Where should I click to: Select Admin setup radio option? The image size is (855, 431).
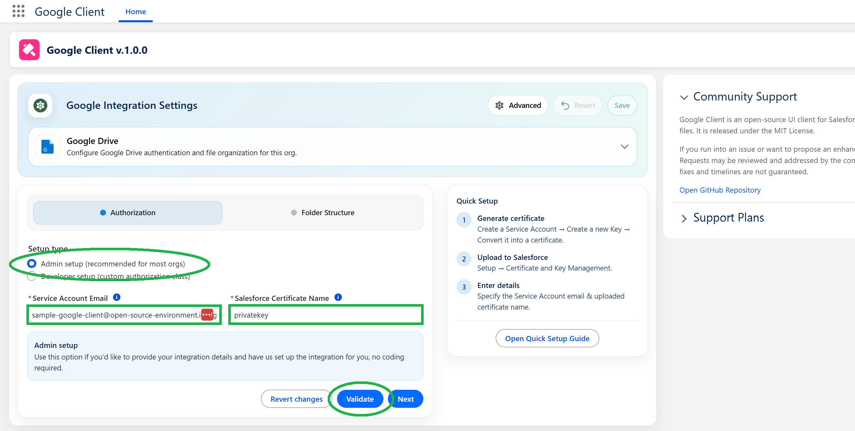(x=32, y=263)
